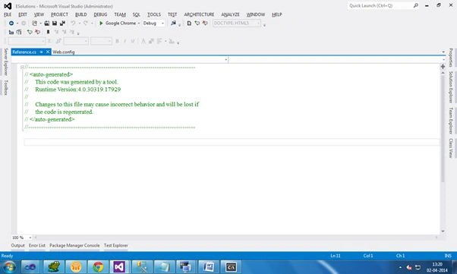
Task: Click the Open File toolbar icon
Action: pyautogui.click(x=46, y=23)
